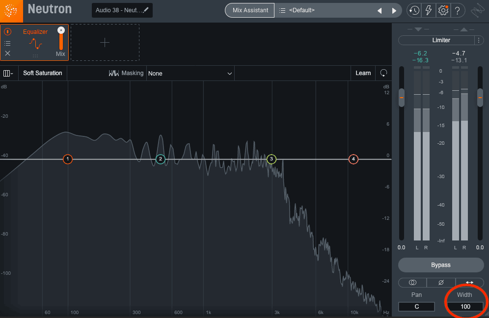Screen dimensions: 489x318
Task: Select EQ band node 2
Action: click(x=160, y=159)
